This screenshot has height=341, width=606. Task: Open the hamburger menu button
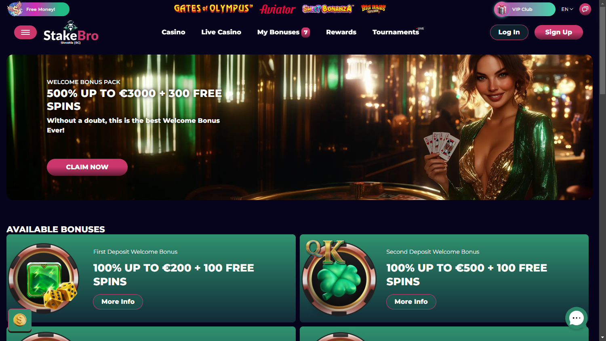click(25, 32)
